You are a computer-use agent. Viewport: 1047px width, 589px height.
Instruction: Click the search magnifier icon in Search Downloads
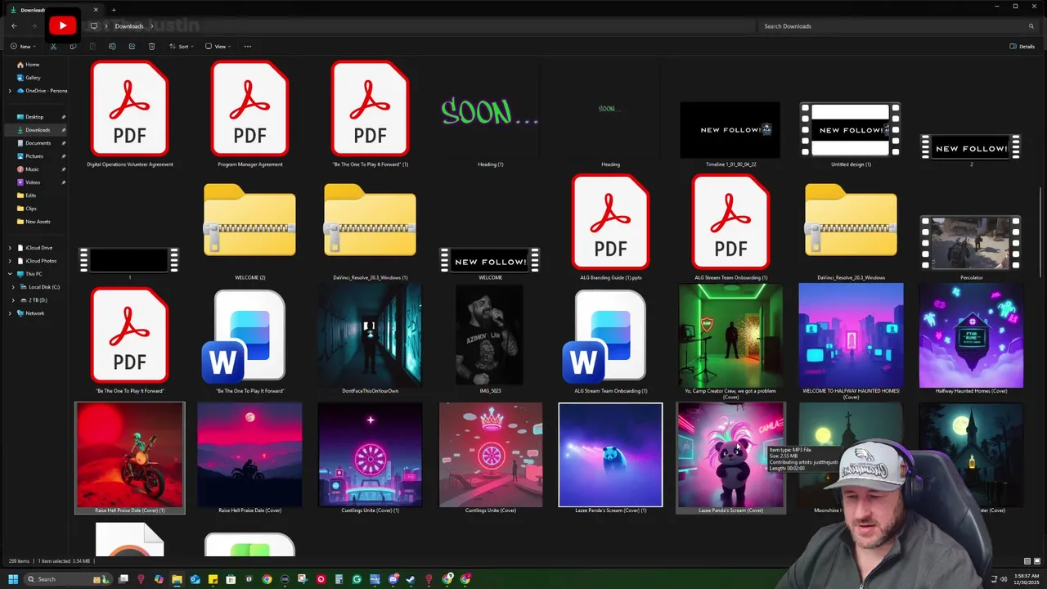tap(1031, 26)
